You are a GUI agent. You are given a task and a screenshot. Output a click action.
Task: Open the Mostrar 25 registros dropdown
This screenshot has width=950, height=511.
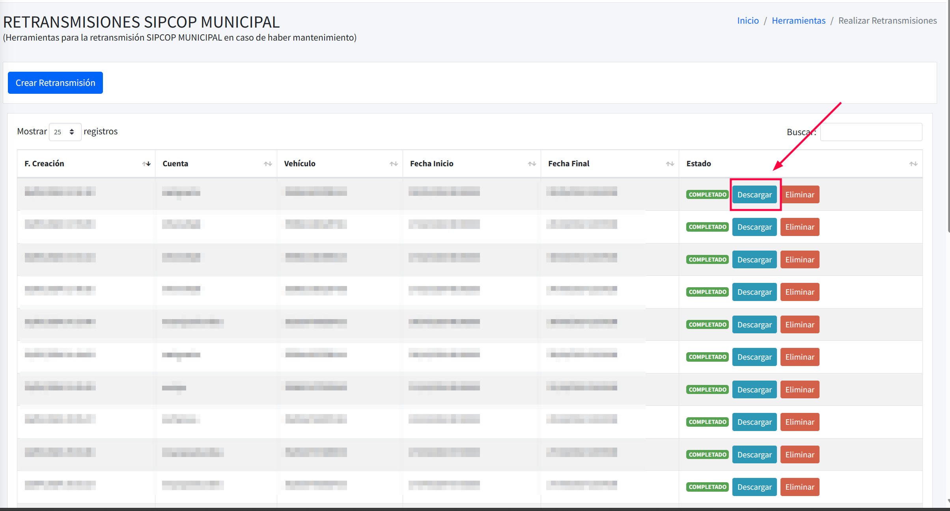click(x=65, y=132)
